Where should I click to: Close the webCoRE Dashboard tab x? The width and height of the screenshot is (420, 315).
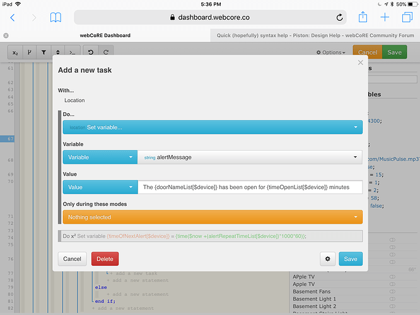click(6, 35)
